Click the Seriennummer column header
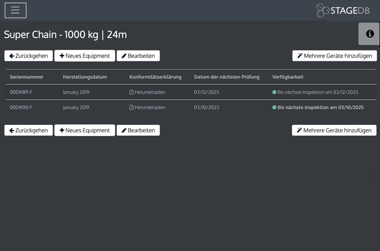Screen dimensions: 380x251 (27, 77)
